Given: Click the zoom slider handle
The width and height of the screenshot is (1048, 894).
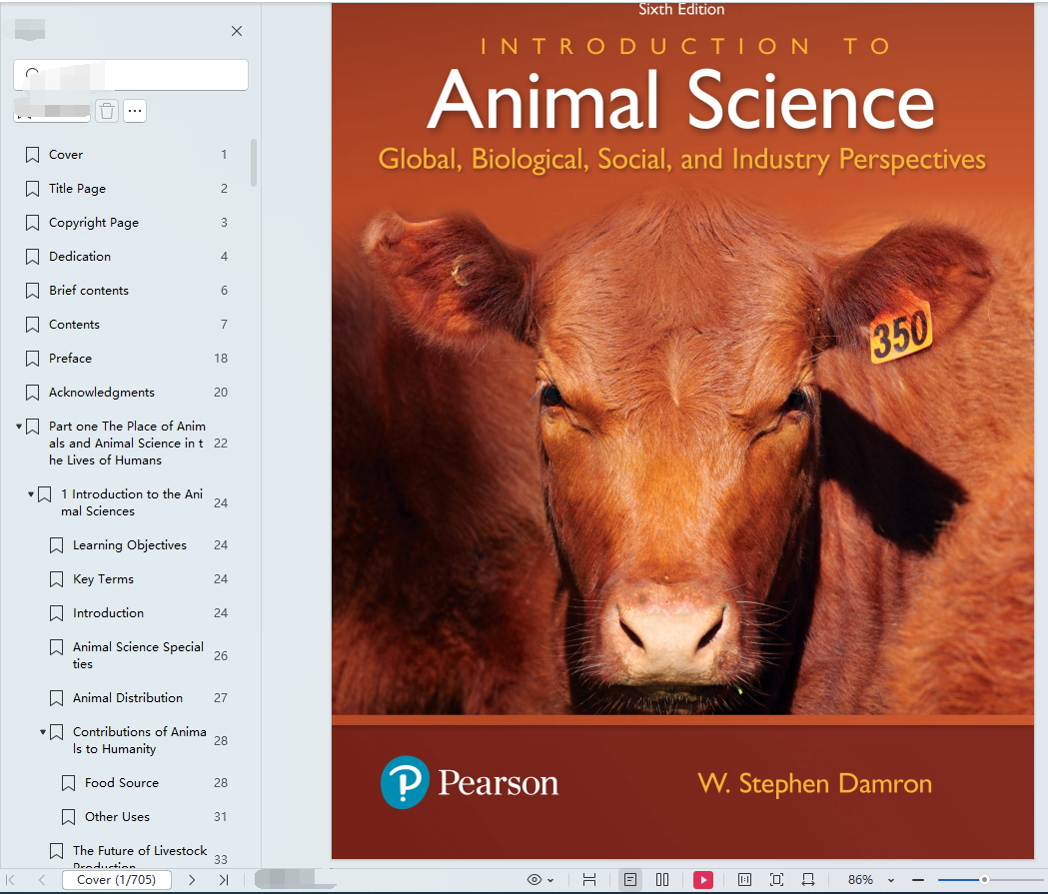Looking at the screenshot, I should point(984,880).
